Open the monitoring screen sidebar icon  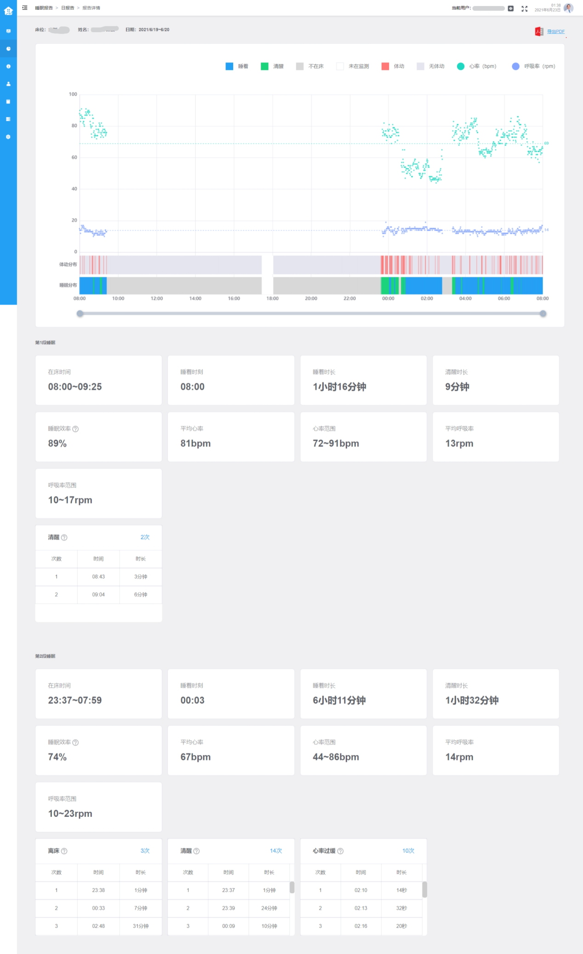tap(8, 31)
